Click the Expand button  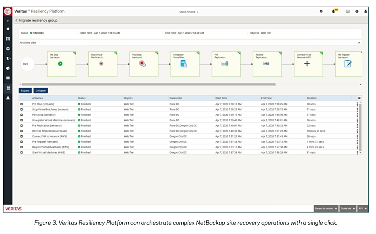point(25,90)
